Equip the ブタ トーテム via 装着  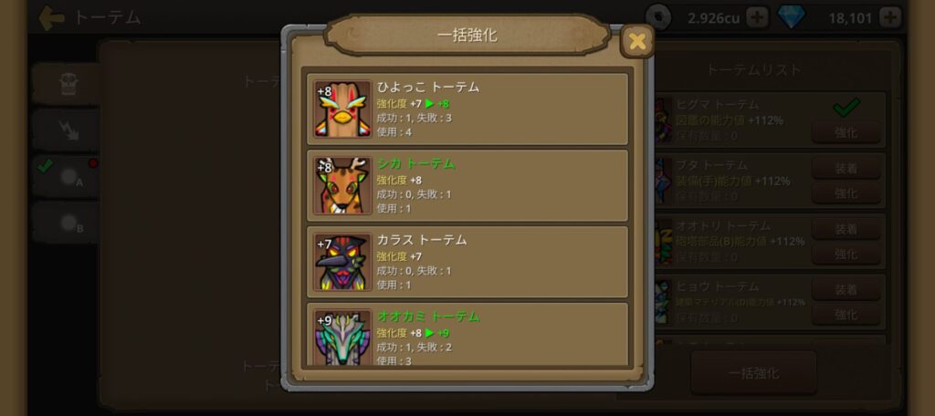846,169
